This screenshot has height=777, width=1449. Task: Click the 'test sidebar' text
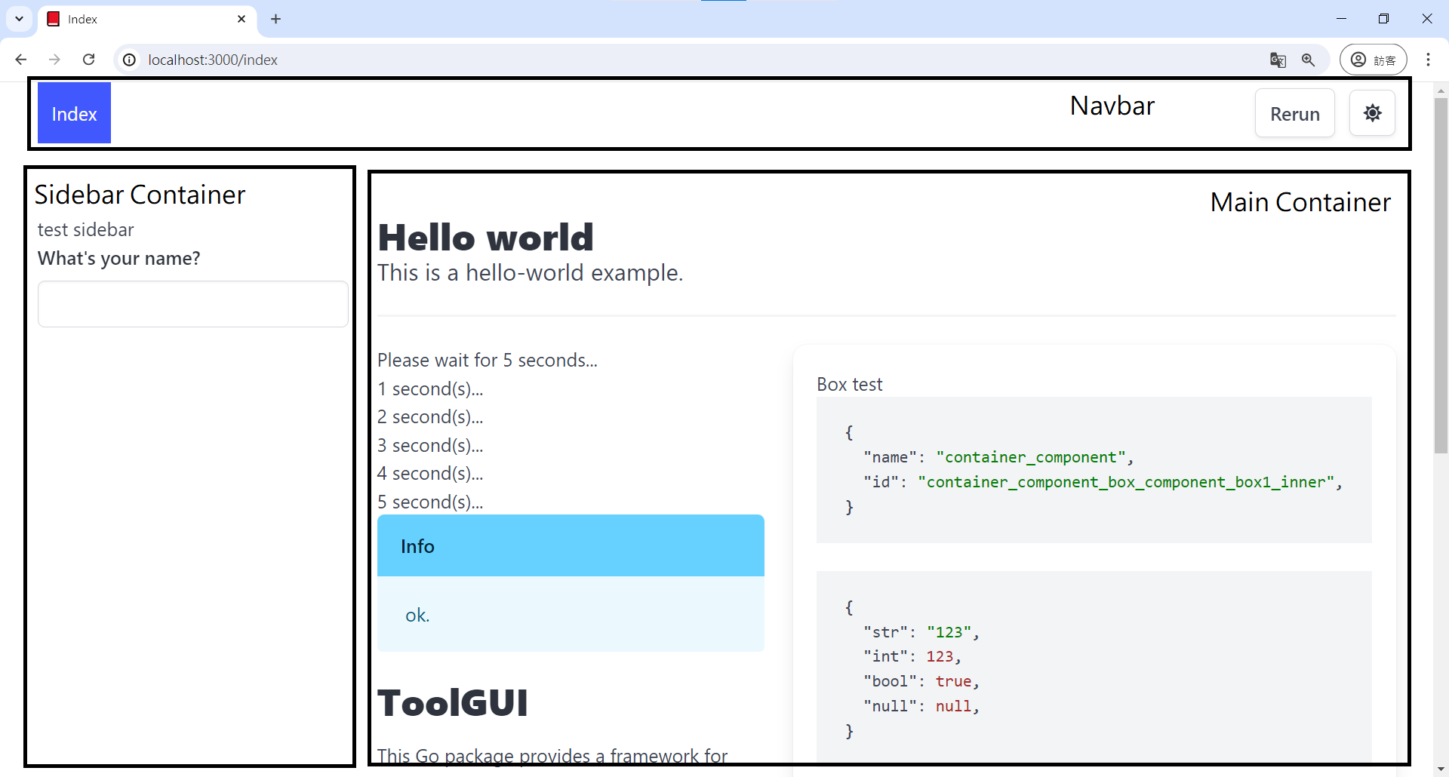pyautogui.click(x=85, y=229)
